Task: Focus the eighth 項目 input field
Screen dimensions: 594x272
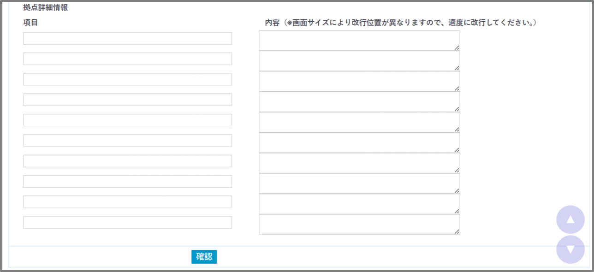Action: point(128,181)
